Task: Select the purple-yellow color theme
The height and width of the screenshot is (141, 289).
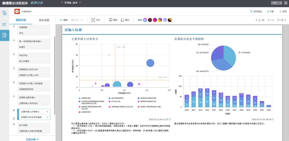Action: 160,20
